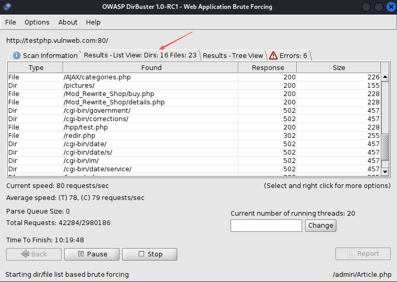Select the /cgi-bin/im/ row
The image size is (397, 282).
(x=194, y=161)
